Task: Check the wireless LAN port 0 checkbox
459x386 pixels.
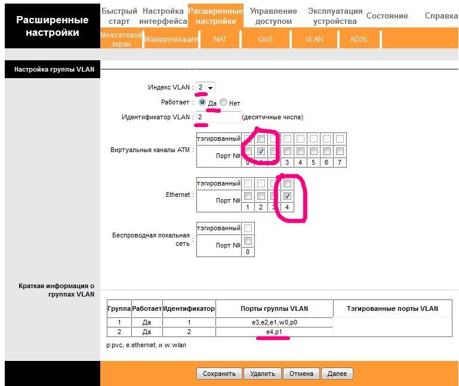Action: pyautogui.click(x=248, y=240)
